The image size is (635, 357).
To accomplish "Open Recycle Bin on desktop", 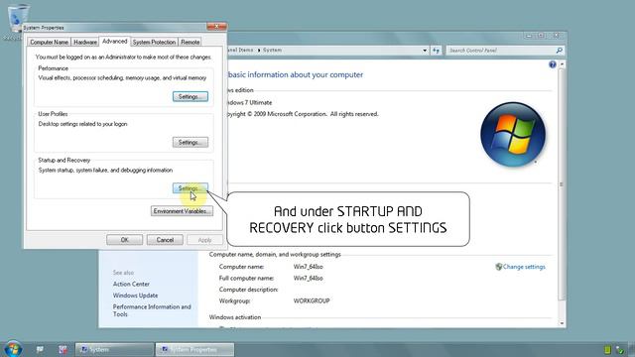I will click(x=17, y=20).
